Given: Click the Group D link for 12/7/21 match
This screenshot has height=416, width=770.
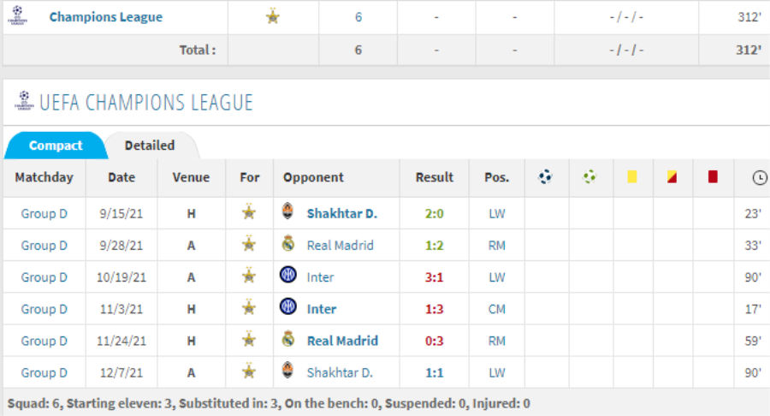Looking at the screenshot, I should [44, 372].
